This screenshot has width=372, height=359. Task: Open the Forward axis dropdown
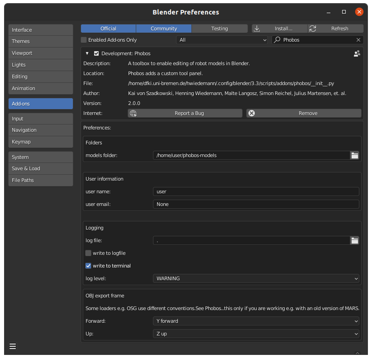[x=256, y=321]
